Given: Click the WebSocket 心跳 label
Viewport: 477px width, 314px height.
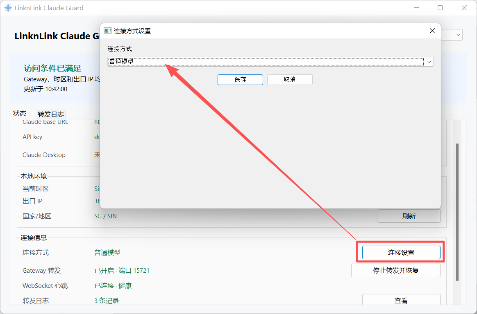Looking at the screenshot, I should (x=45, y=285).
